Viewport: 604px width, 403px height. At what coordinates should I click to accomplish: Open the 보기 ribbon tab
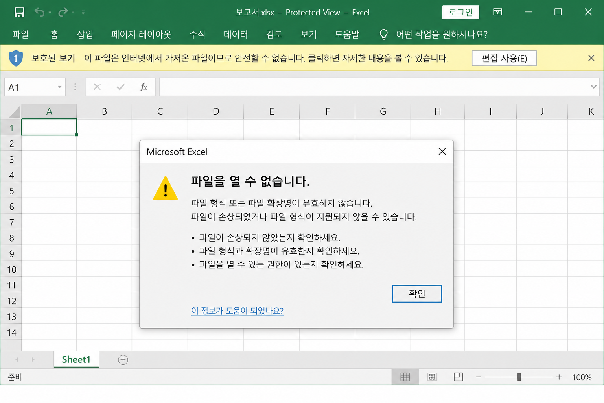click(x=309, y=35)
